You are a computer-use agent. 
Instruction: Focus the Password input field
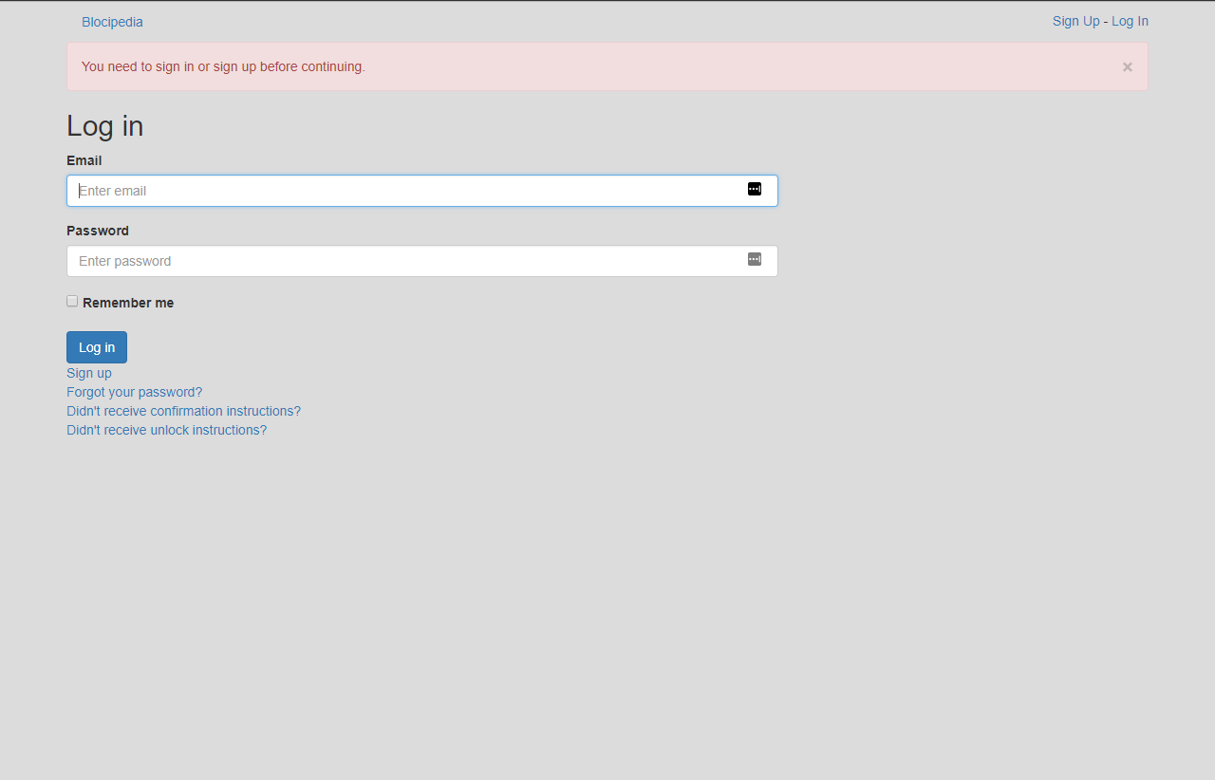click(421, 261)
